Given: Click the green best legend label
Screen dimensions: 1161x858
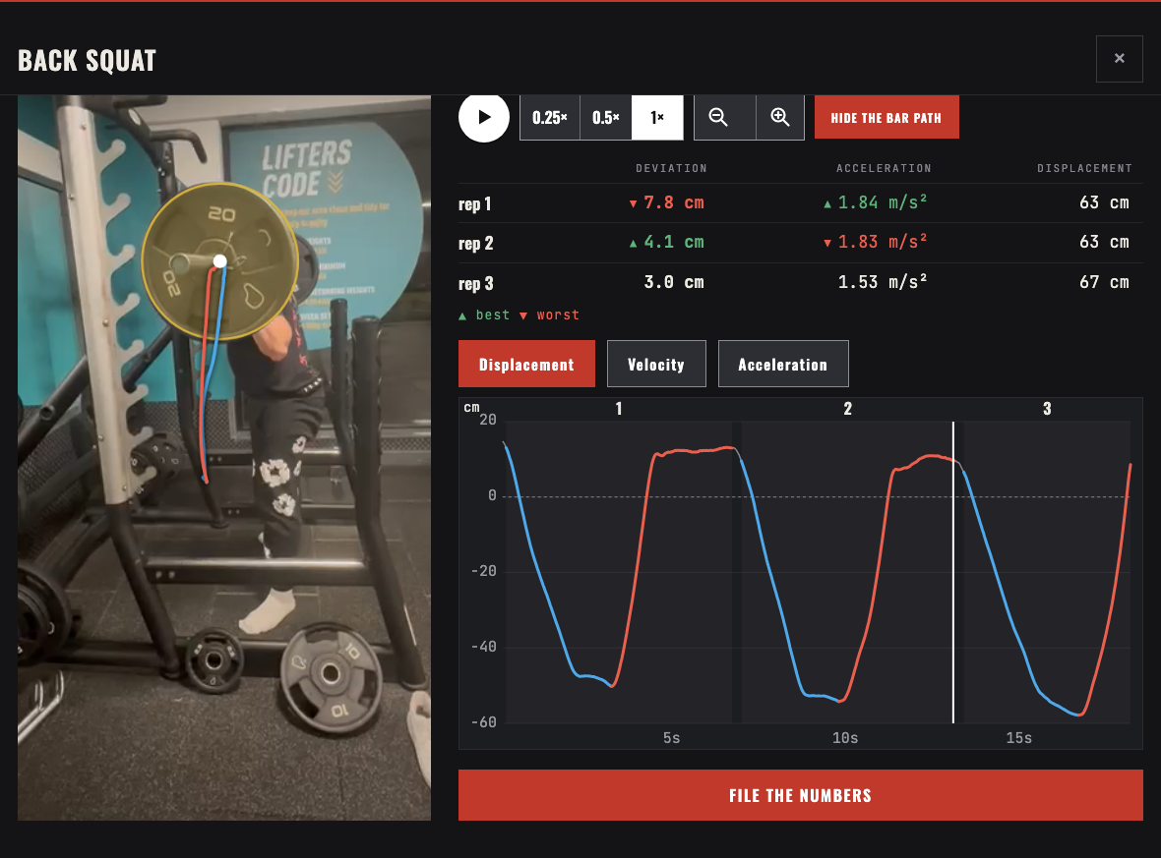Looking at the screenshot, I should (x=484, y=315).
